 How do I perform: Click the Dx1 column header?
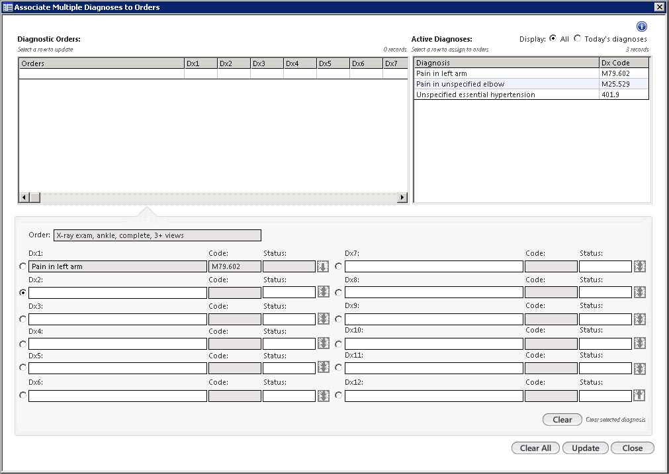point(201,63)
